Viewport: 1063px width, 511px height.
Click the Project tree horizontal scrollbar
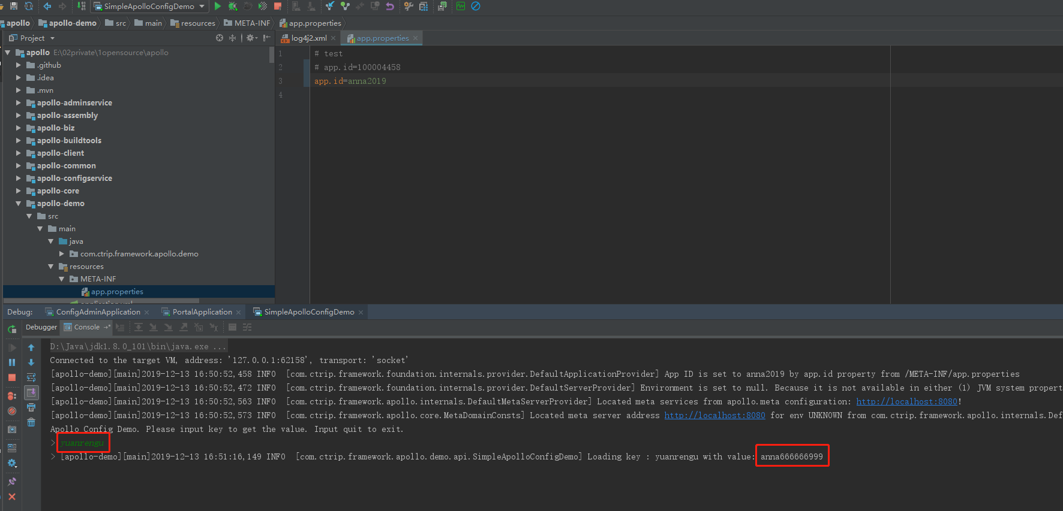pyautogui.click(x=101, y=301)
